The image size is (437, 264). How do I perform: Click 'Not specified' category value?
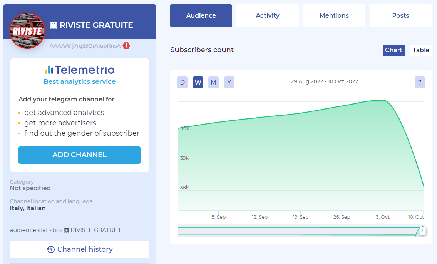tap(30, 188)
